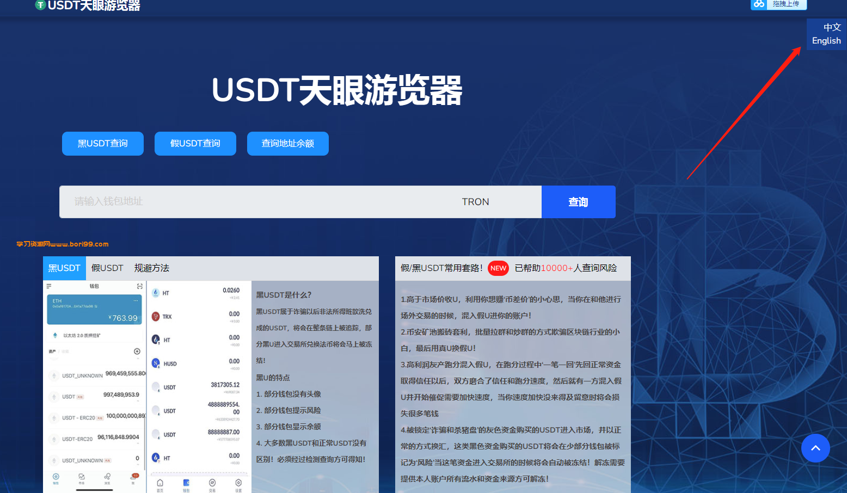Click the 假/黑USDT常用套路! heading
847x493 pixels.
(441, 268)
